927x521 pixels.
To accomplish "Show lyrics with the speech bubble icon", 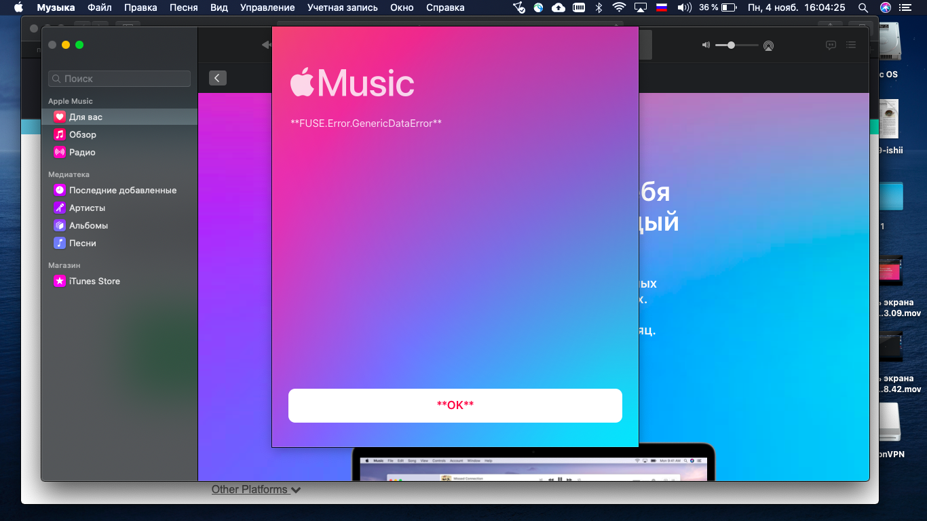I will coord(831,45).
